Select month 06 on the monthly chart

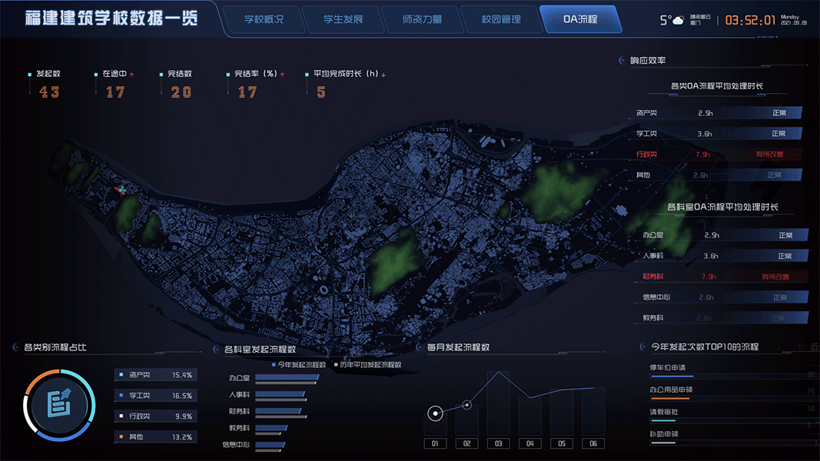[x=593, y=444]
